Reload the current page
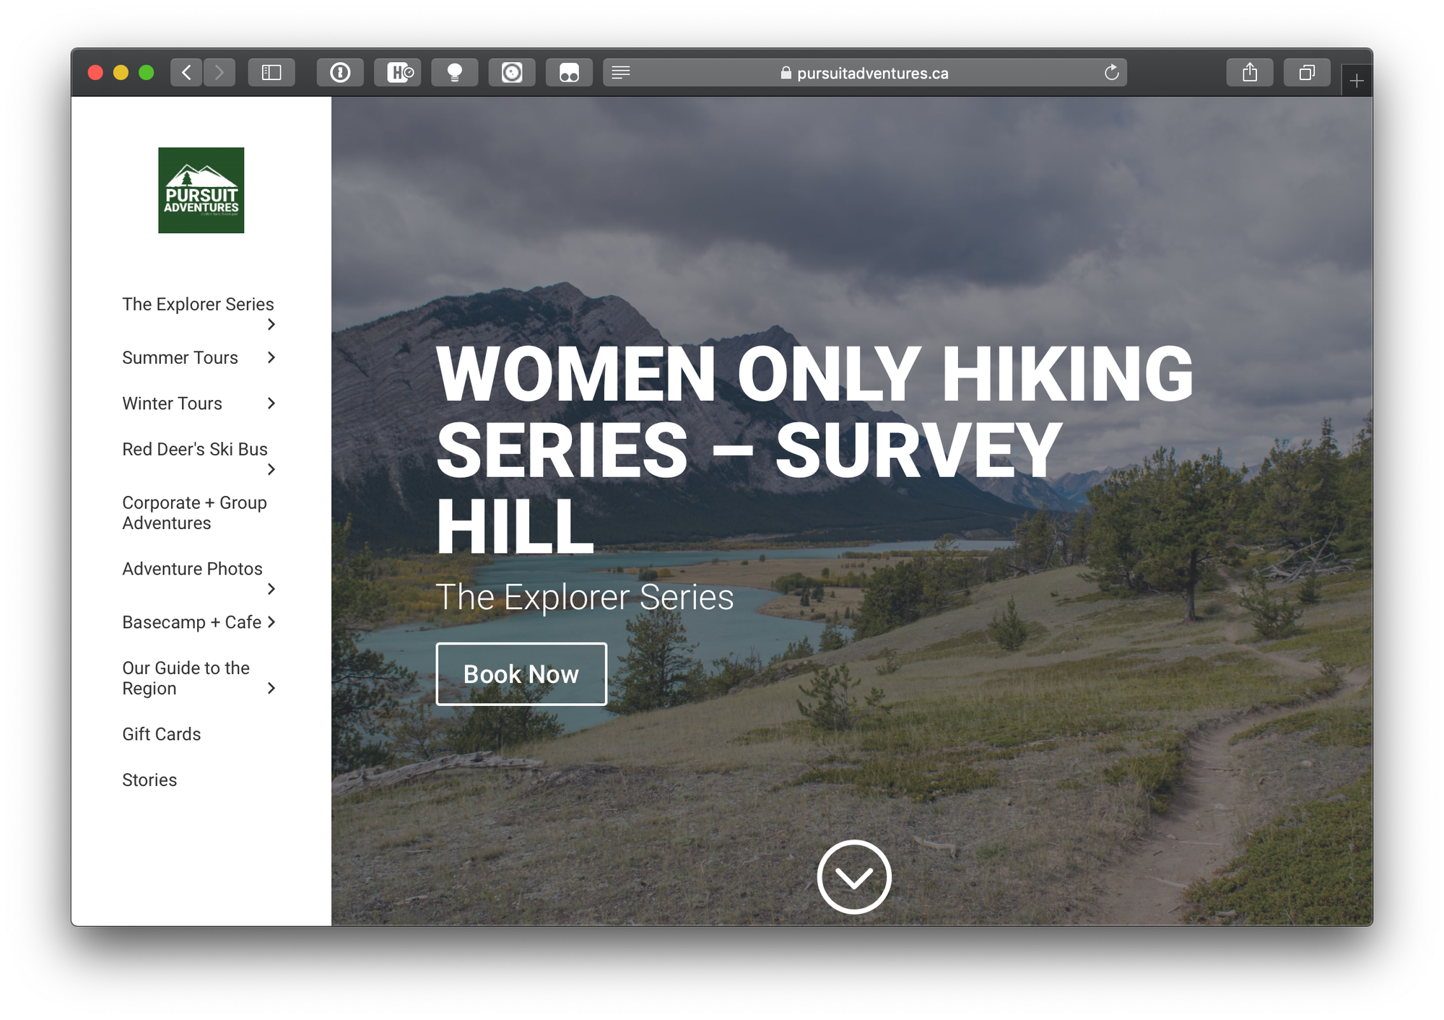 1110,72
